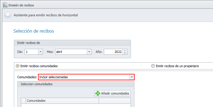Click the empty second column header in grid
This screenshot has height=107, width=213.
[115, 101]
